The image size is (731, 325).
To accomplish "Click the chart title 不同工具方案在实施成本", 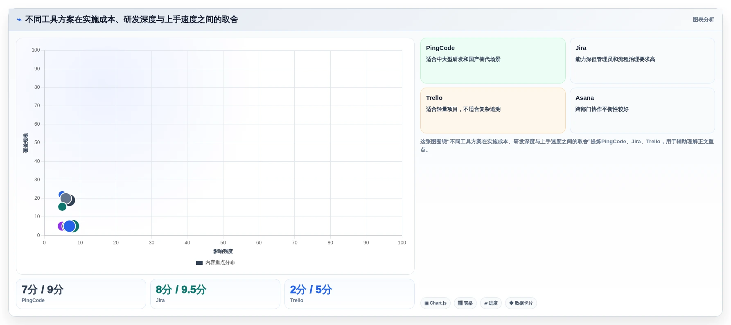I will (132, 20).
